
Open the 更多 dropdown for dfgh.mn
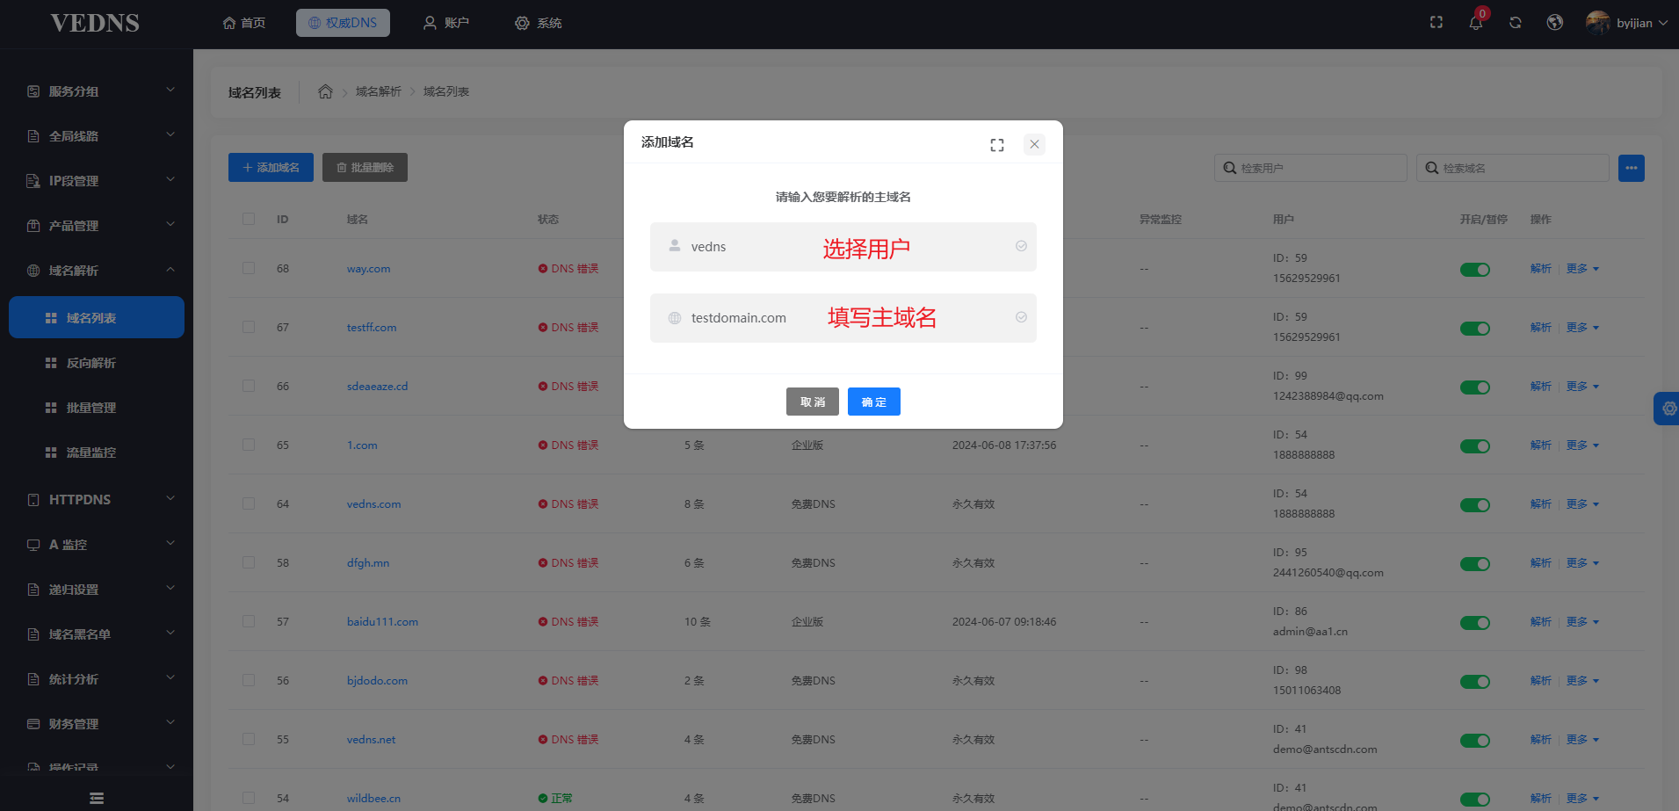[x=1582, y=563]
